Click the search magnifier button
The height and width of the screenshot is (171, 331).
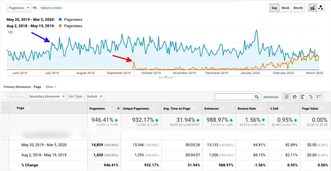click(257, 97)
